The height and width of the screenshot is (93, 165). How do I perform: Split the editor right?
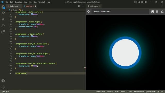(79, 6)
